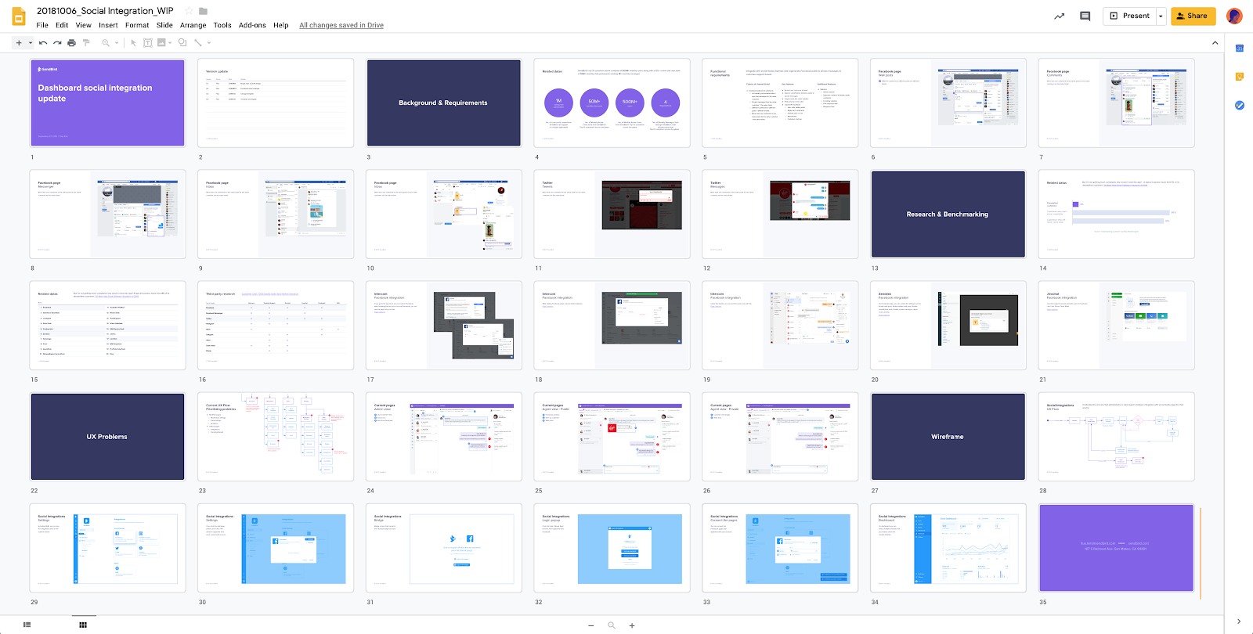1253x634 pixels.
Task: Select slide 23 'Current UX Flow' diagram
Action: point(276,437)
